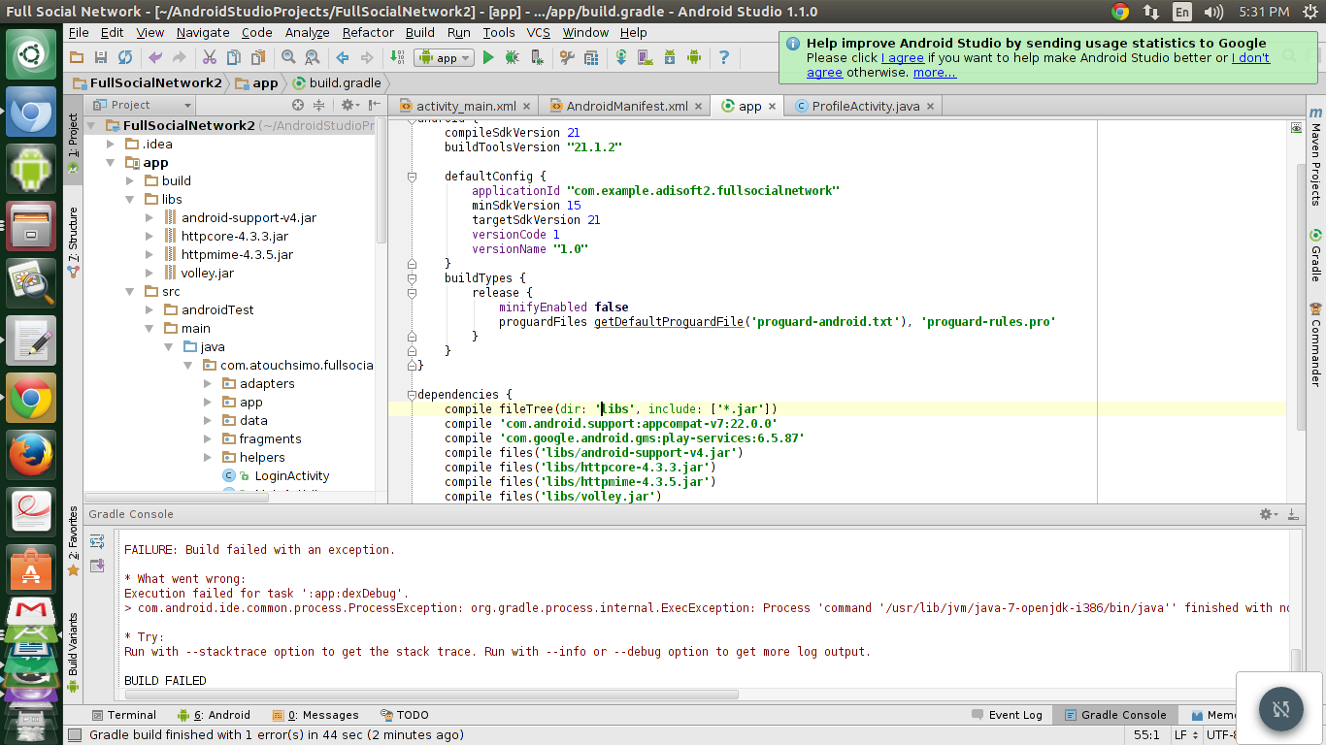Hide the Project panel with hide icon
The width and height of the screenshot is (1326, 745).
pos(373,105)
